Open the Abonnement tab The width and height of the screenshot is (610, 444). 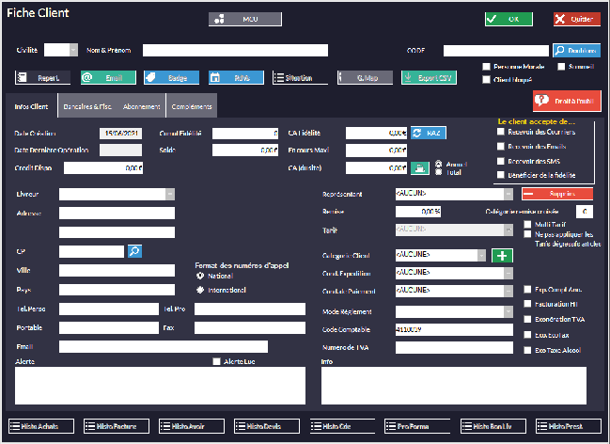(141, 106)
